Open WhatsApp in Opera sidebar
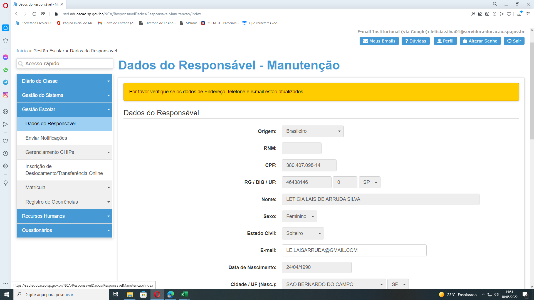Viewport: 534px width, 300px height. pyautogui.click(x=6, y=70)
